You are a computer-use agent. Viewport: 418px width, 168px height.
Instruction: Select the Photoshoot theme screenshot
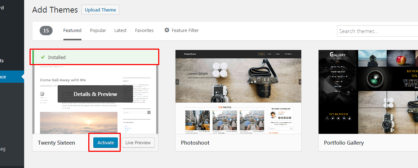238,92
